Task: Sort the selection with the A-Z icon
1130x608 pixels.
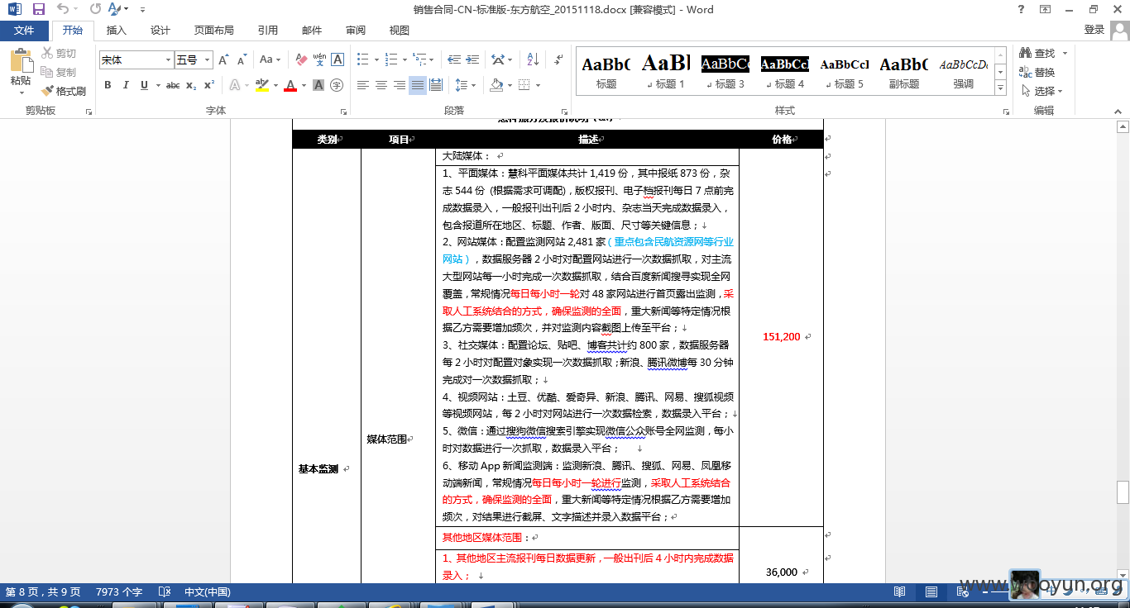Action: tap(533, 60)
